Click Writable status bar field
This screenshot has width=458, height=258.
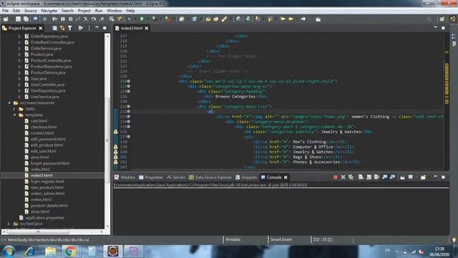[x=233, y=239]
